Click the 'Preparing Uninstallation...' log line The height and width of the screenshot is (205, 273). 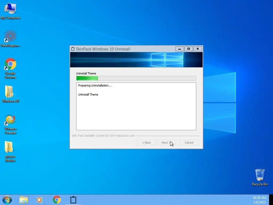pos(95,85)
